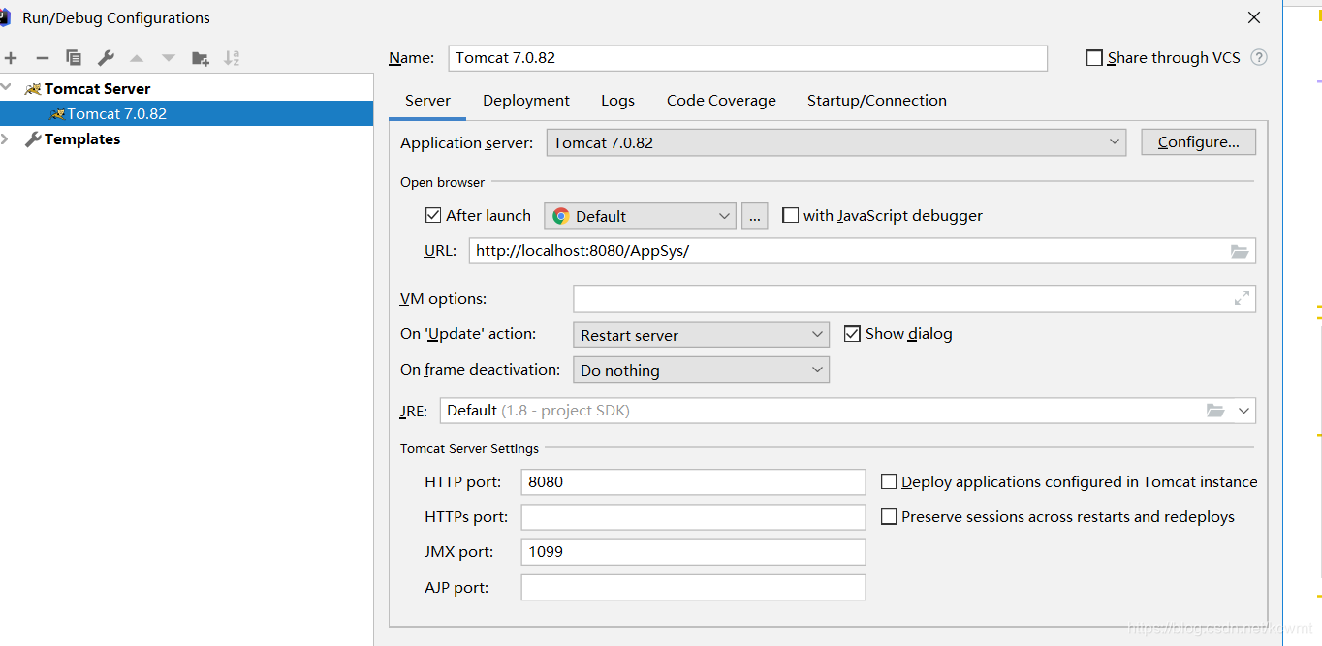Click the Name input field
This screenshot has height=646, width=1322.
click(x=748, y=58)
